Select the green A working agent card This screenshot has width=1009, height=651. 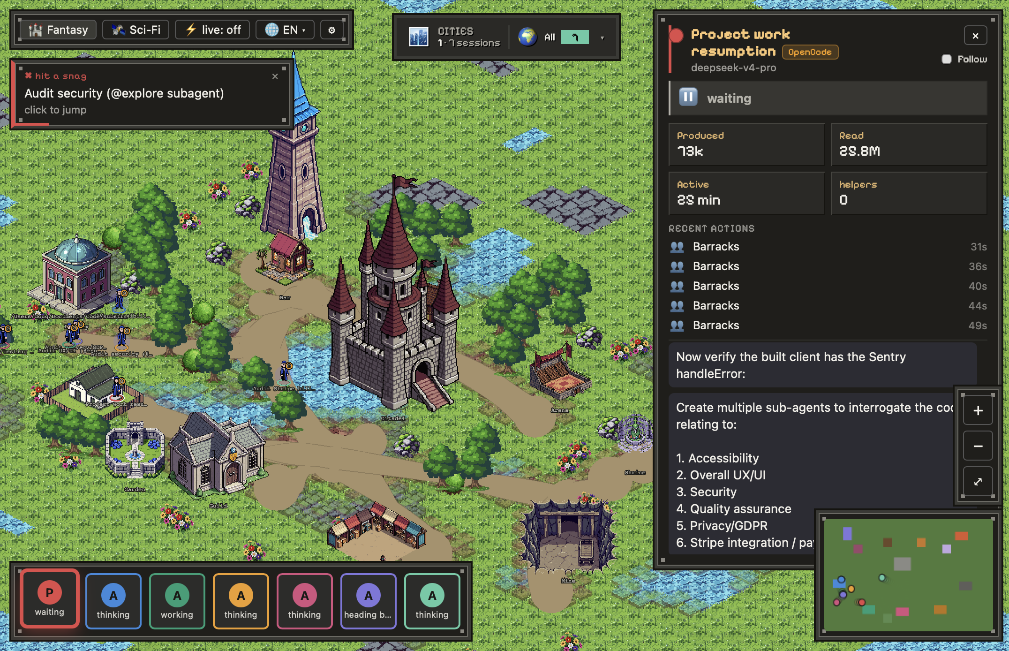(177, 601)
